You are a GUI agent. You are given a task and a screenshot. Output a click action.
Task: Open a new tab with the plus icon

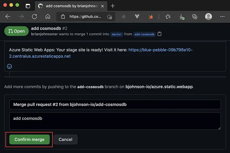click(113, 6)
